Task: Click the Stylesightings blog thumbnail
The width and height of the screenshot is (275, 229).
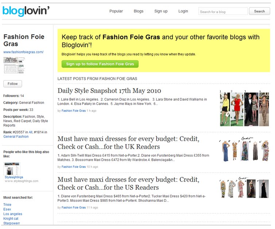Action: [x=12, y=169]
